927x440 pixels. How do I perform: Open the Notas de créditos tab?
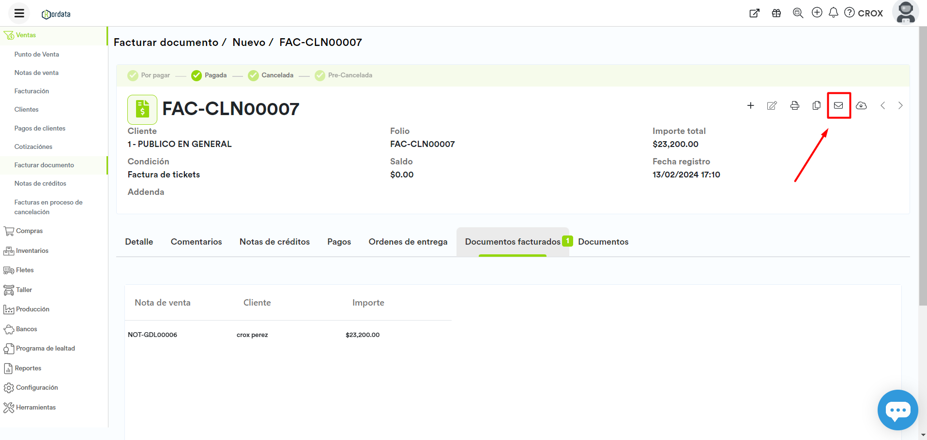[x=274, y=242]
